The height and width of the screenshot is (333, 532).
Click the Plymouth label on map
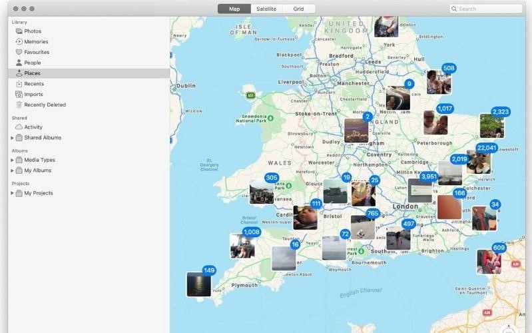click(x=244, y=285)
